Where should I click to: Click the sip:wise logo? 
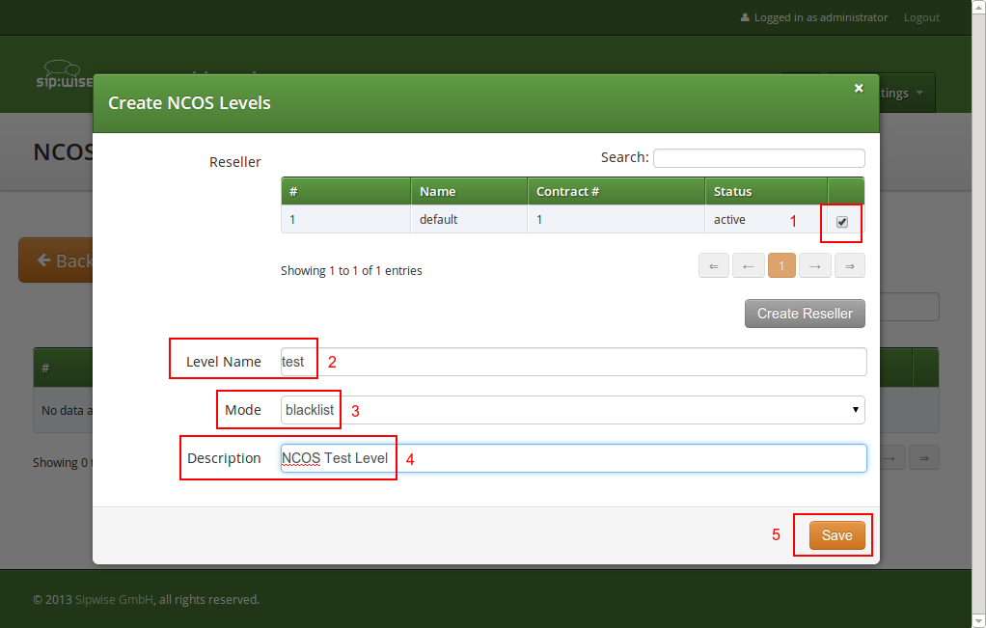click(60, 75)
